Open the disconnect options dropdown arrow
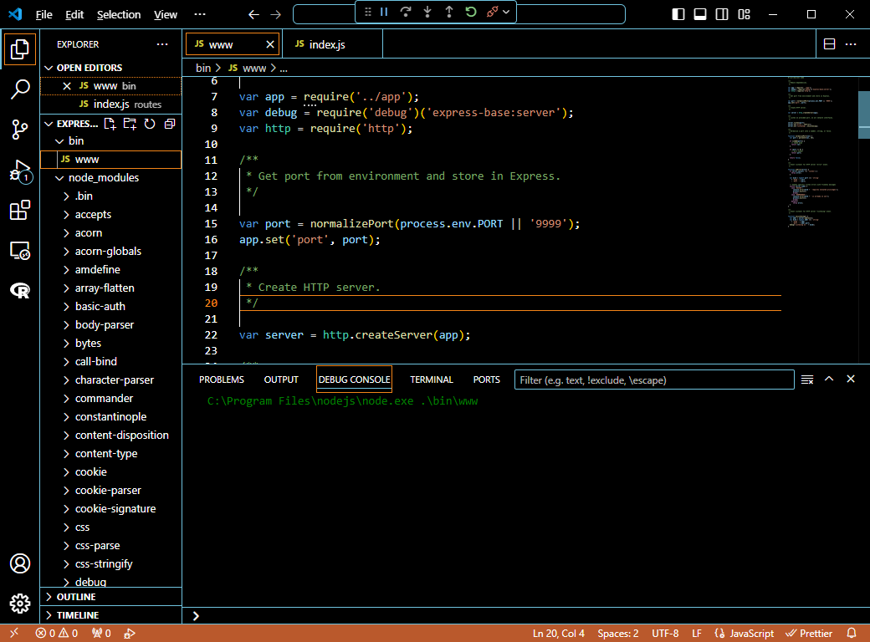 click(506, 12)
